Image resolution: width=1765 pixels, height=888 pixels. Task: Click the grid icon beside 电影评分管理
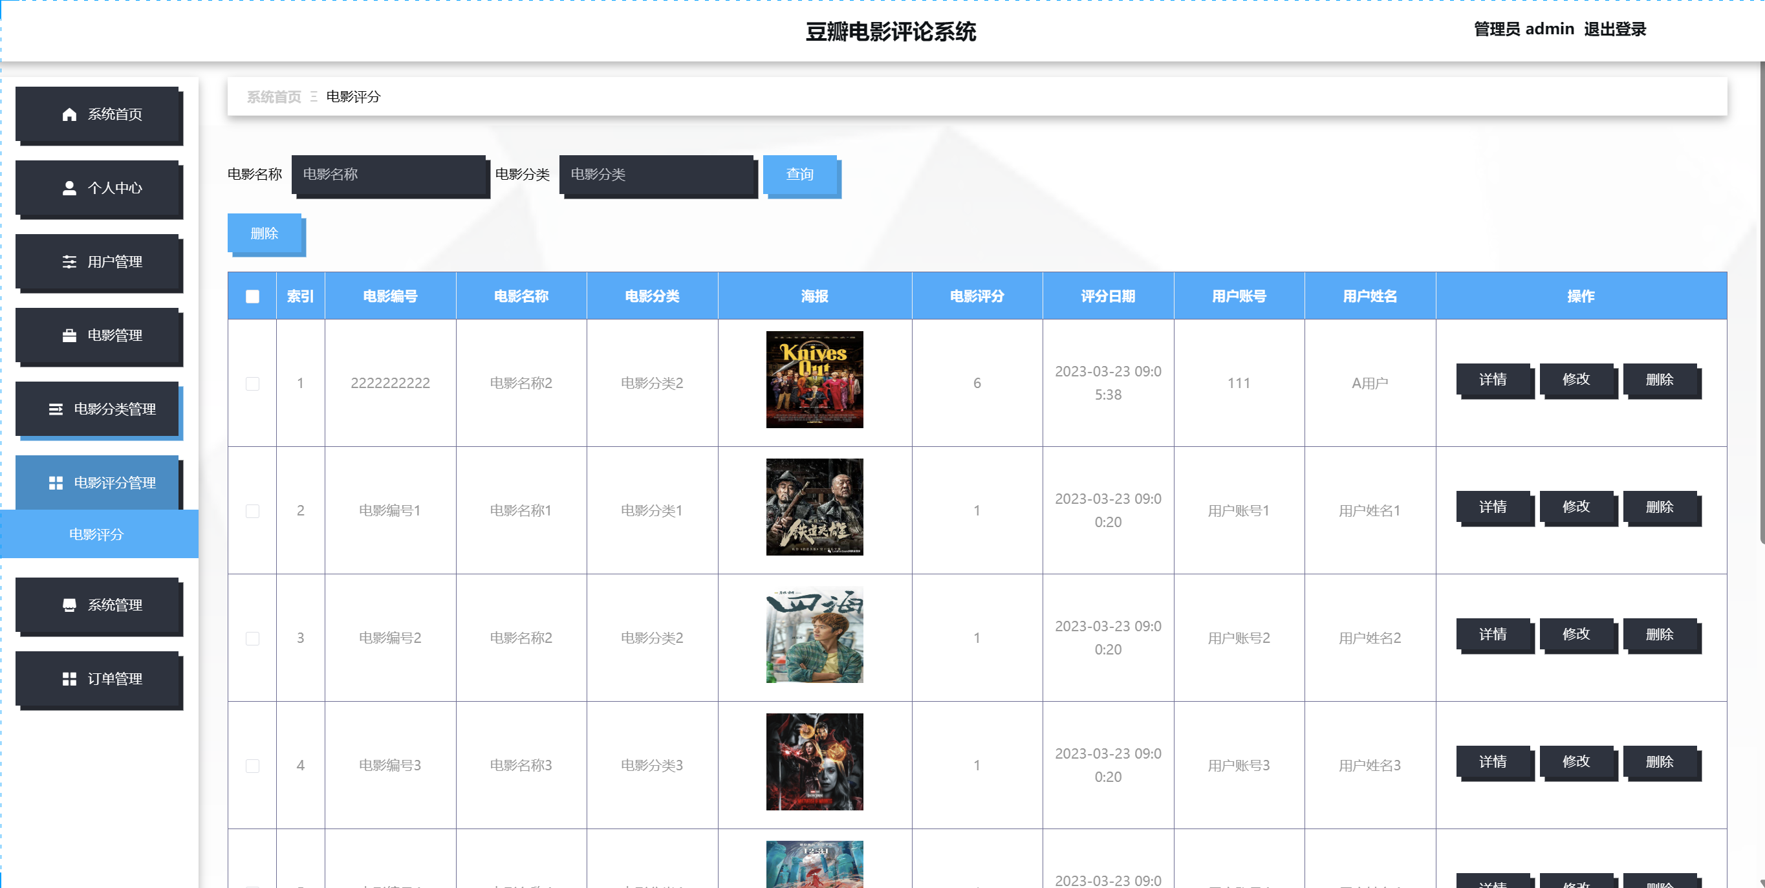tap(56, 483)
